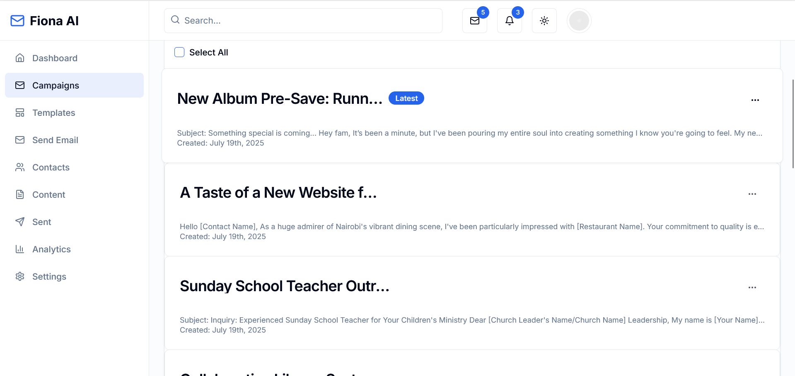795x376 pixels.
Task: Toggle light/dark theme with the sun icon
Action: coord(544,21)
